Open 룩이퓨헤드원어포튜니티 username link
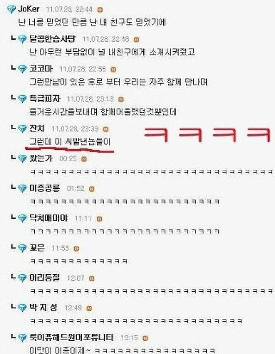This screenshot has width=275, height=354. [x=71, y=338]
